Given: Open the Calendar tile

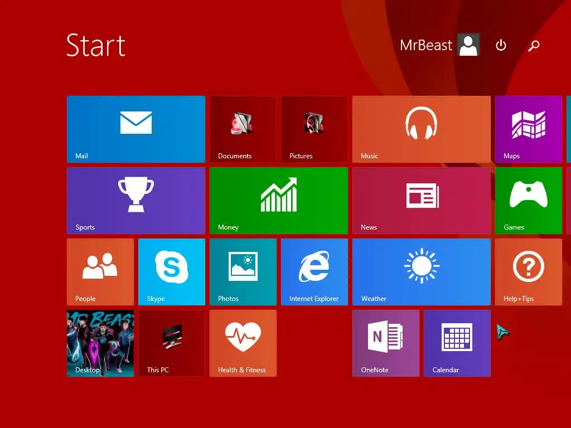Looking at the screenshot, I should [x=457, y=343].
